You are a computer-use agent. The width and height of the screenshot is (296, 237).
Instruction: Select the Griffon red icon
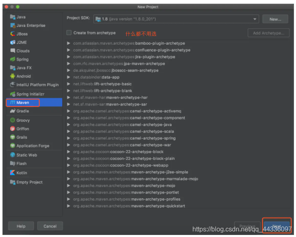[13, 128]
